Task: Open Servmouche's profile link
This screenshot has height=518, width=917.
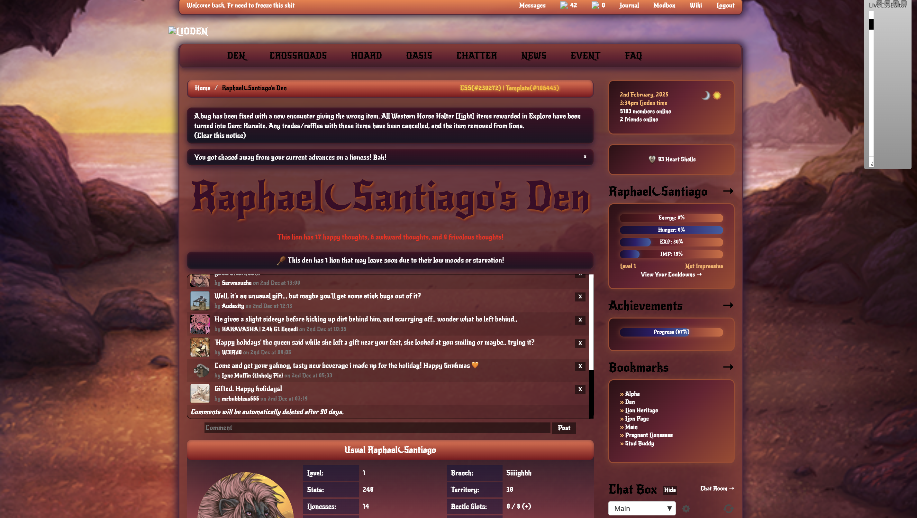Action: pyautogui.click(x=236, y=283)
